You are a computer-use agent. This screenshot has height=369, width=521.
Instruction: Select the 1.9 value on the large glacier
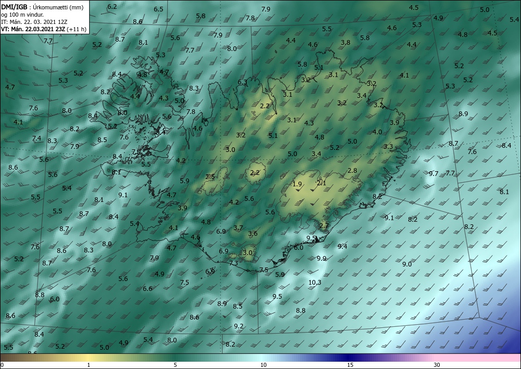pyautogui.click(x=297, y=184)
